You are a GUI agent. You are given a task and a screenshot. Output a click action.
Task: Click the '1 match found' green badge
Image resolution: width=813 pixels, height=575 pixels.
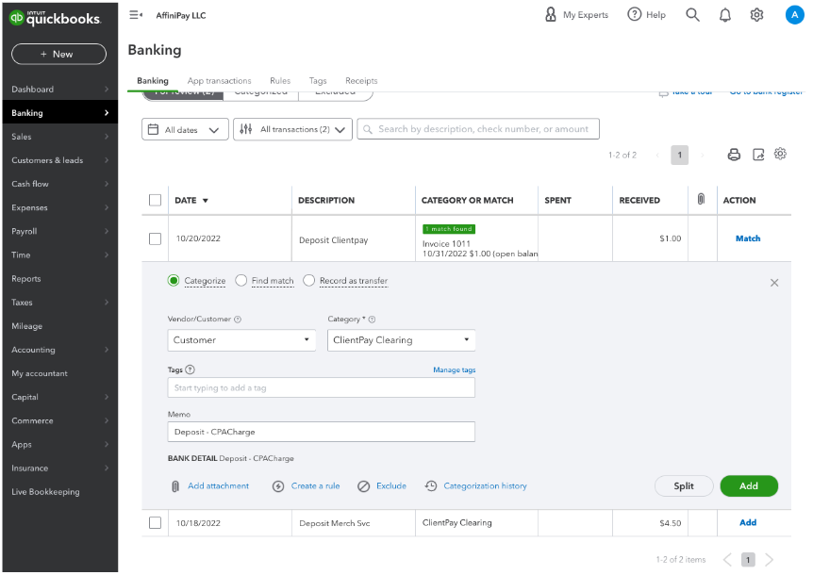click(449, 229)
